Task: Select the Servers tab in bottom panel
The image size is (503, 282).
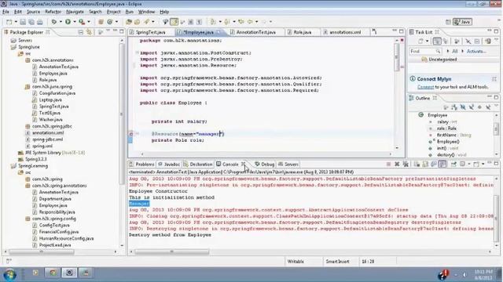Action: coord(288,164)
